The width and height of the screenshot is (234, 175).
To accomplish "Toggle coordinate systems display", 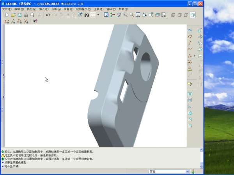I will (26, 21).
